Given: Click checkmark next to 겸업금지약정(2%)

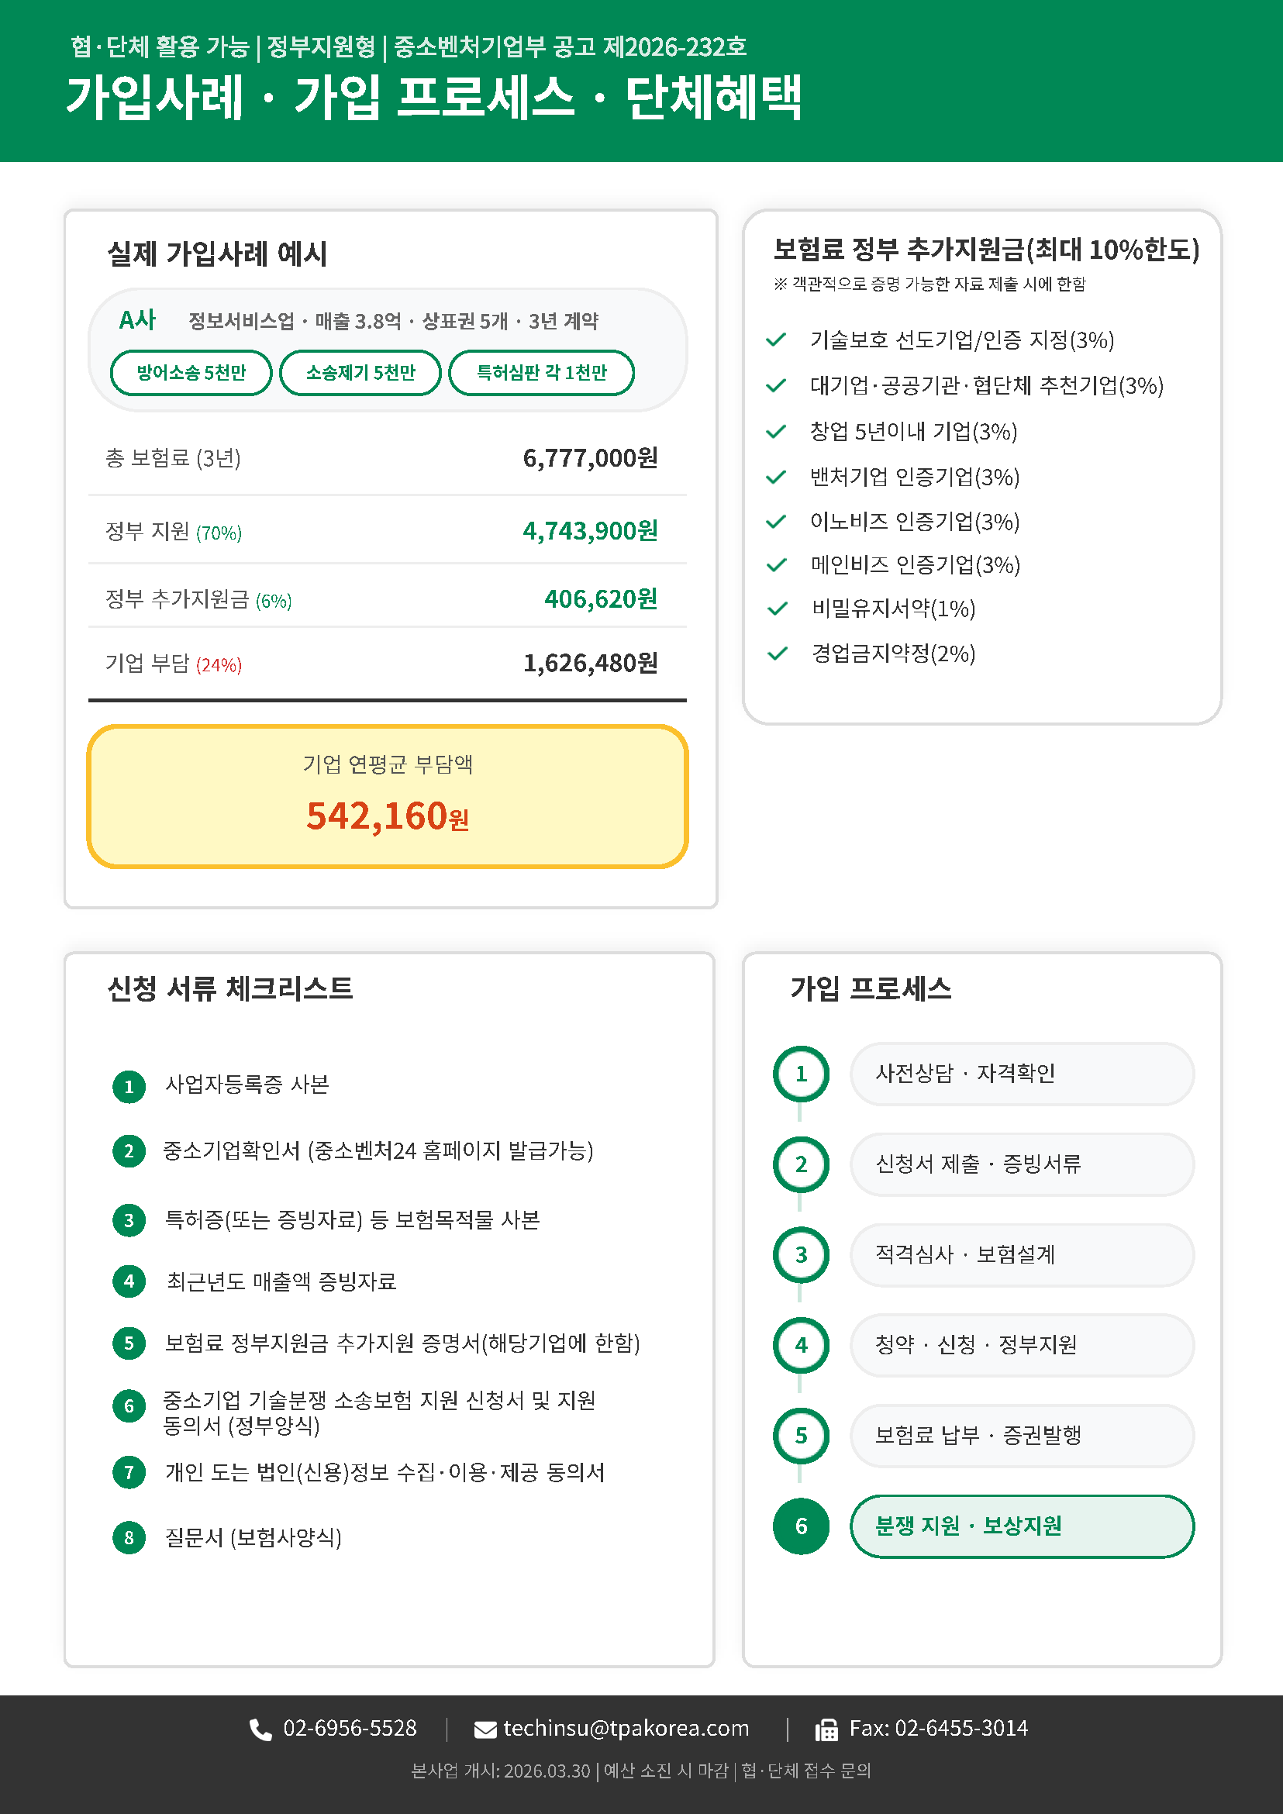Looking at the screenshot, I should click(x=778, y=654).
